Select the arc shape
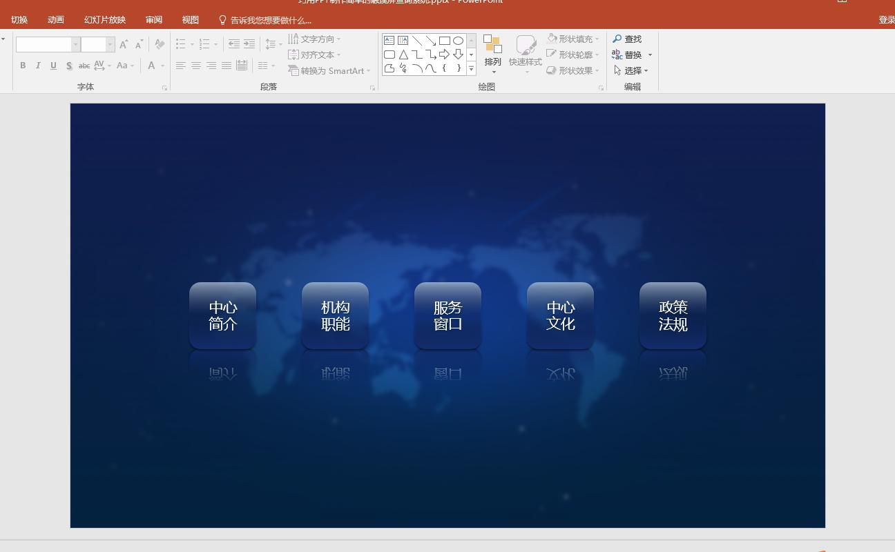This screenshot has height=552, width=895. (417, 68)
